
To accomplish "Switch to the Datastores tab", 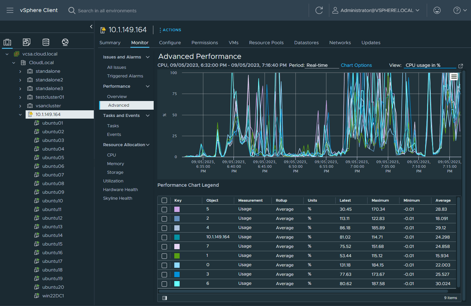I will tap(306, 43).
